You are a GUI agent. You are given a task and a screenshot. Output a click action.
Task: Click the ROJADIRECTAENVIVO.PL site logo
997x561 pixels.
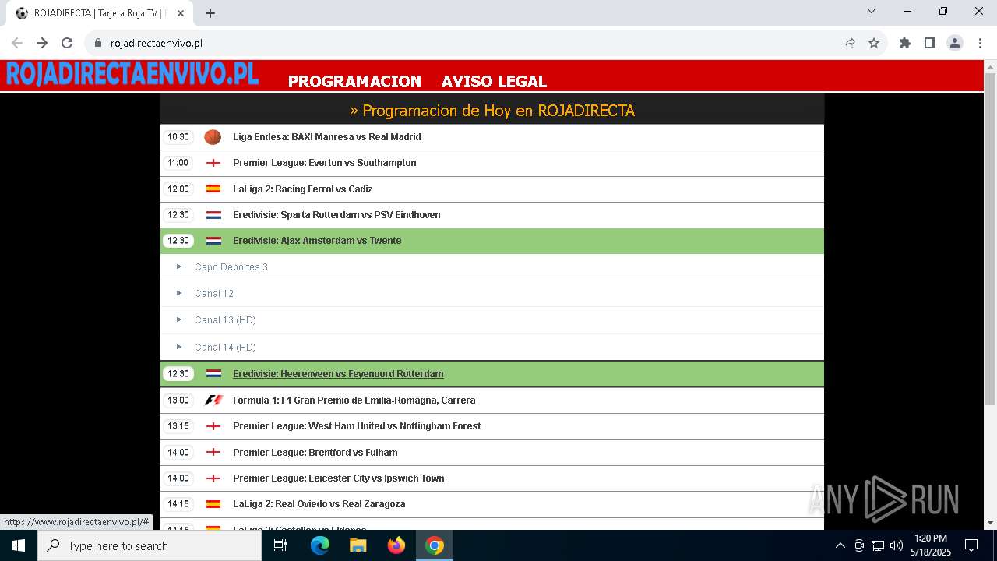click(x=132, y=74)
